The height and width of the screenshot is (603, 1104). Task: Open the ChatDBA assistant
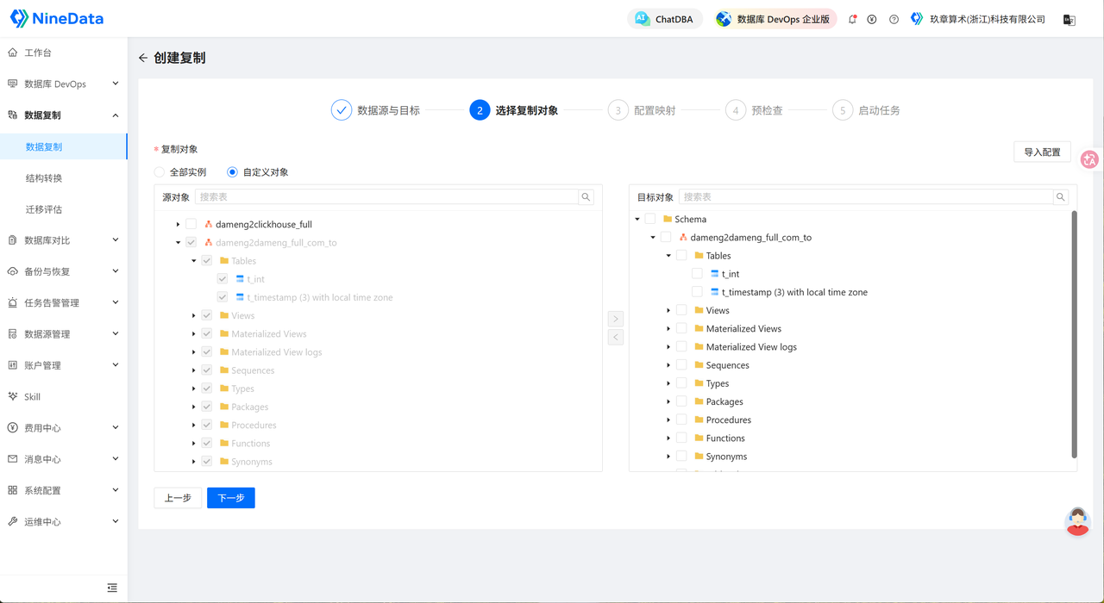(x=664, y=19)
